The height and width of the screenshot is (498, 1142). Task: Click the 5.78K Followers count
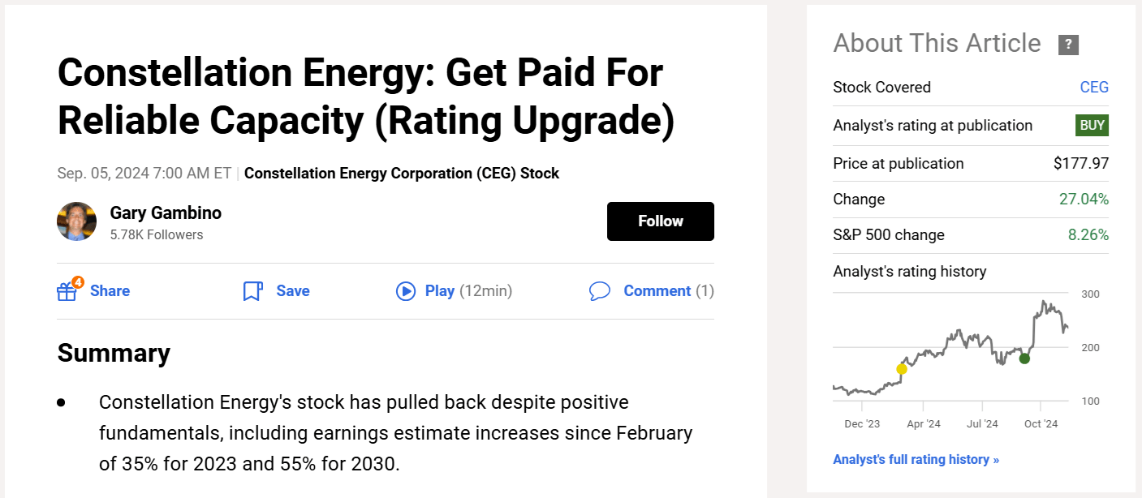pyautogui.click(x=155, y=234)
